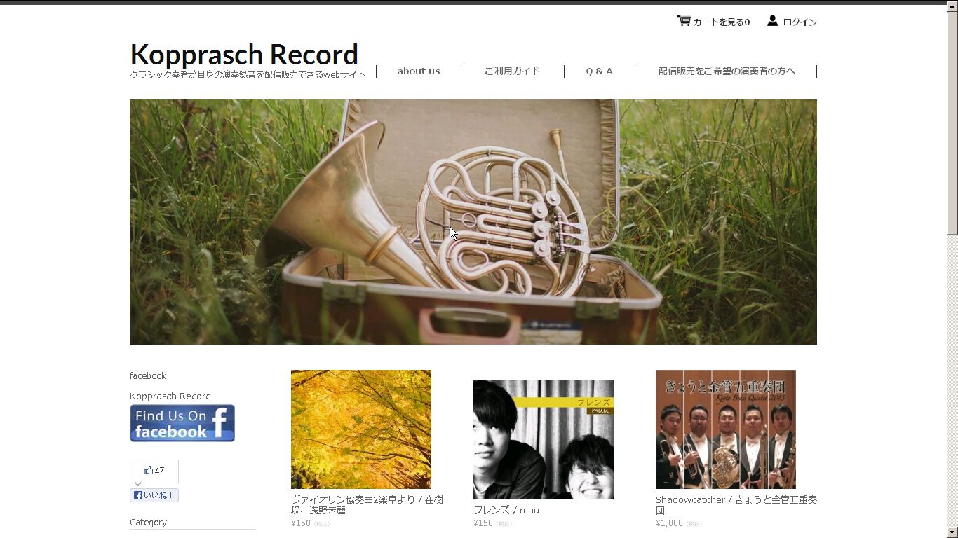The height and width of the screenshot is (538, 958).
Task: Click the thumbs-up like count box
Action: click(x=154, y=471)
